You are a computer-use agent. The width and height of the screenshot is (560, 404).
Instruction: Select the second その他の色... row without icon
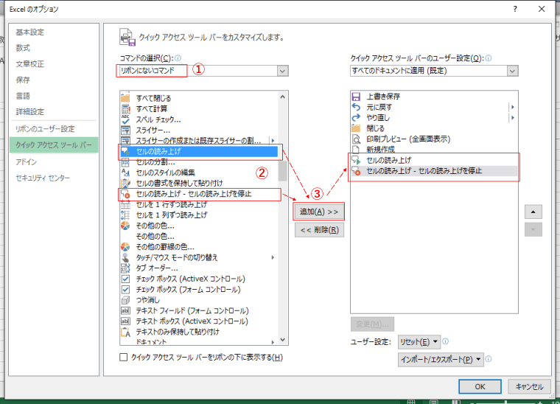(199, 236)
